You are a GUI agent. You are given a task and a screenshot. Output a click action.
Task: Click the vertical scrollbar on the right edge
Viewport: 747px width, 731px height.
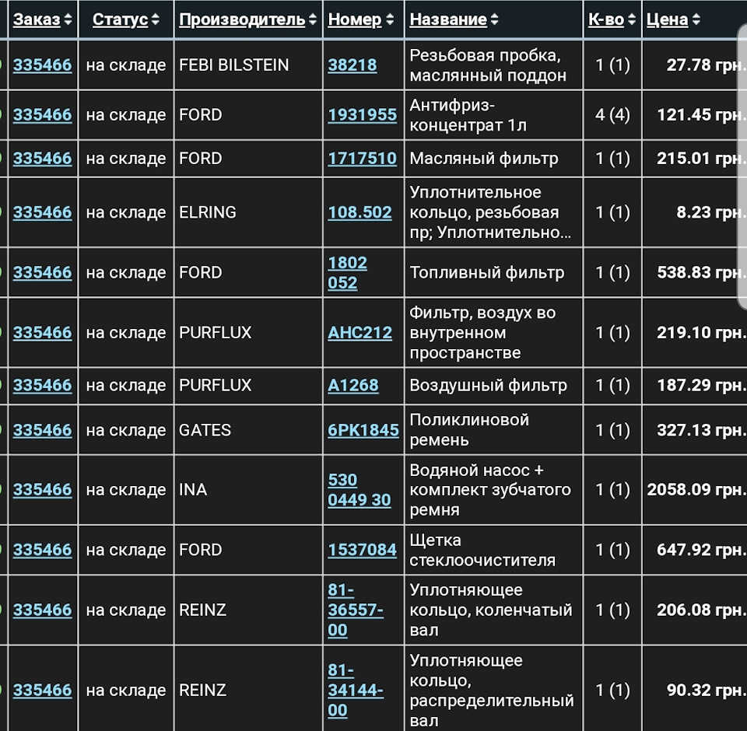tap(742, 166)
